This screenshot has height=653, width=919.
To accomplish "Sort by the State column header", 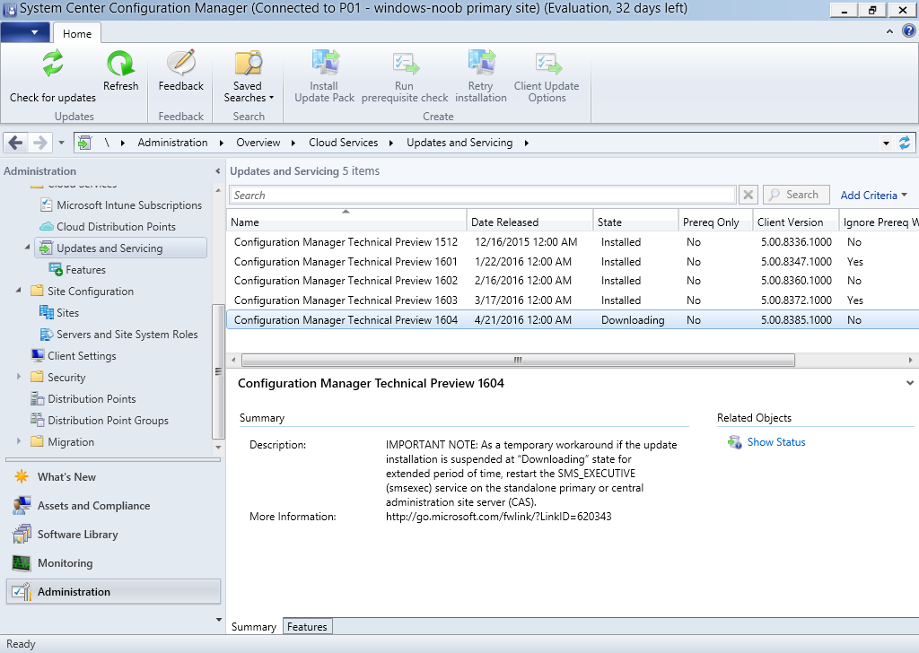I will [x=636, y=222].
